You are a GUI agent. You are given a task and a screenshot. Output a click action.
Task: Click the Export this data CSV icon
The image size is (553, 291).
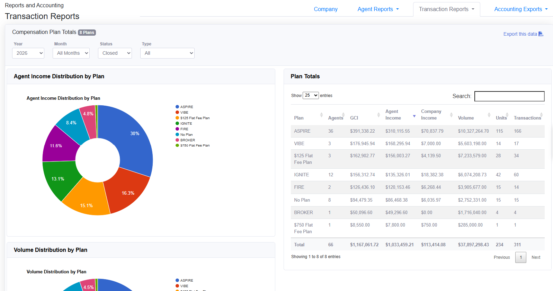pyautogui.click(x=541, y=34)
